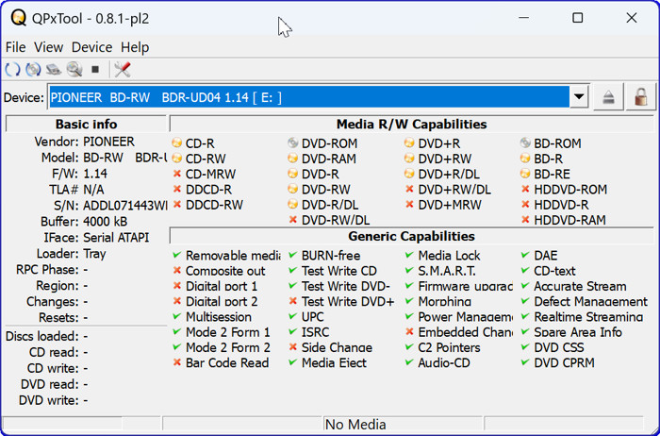Viewport: 660px width, 436px height.
Task: Click the black square Stop icon
Action: [95, 69]
